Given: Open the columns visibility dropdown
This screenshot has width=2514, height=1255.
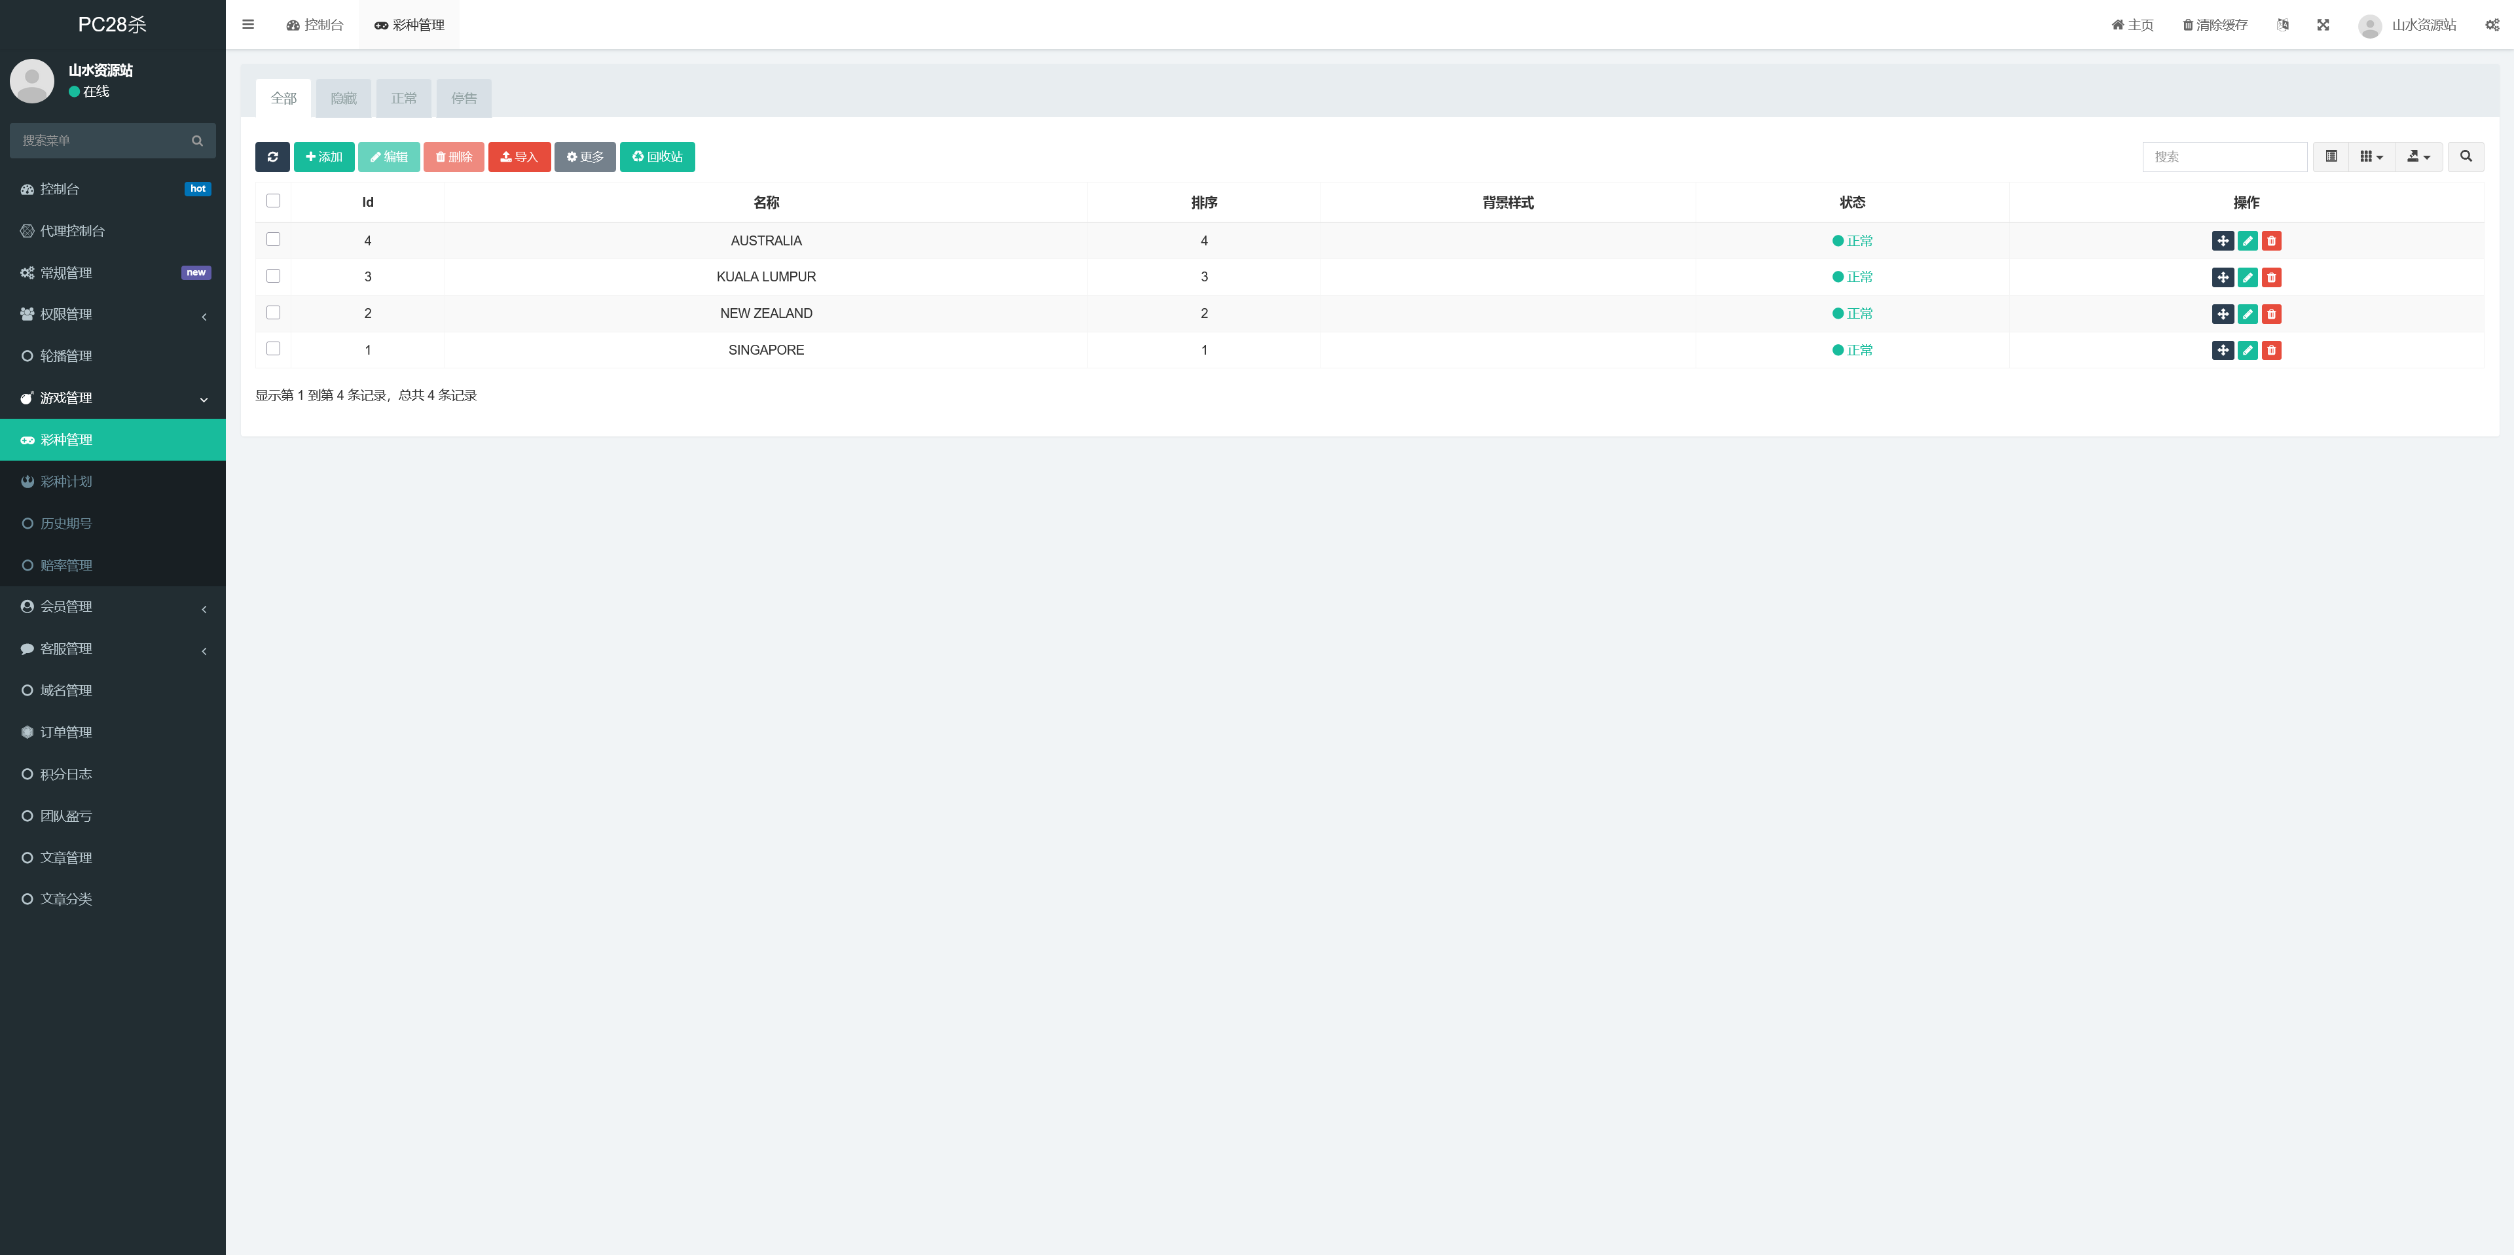Looking at the screenshot, I should pyautogui.click(x=2371, y=157).
